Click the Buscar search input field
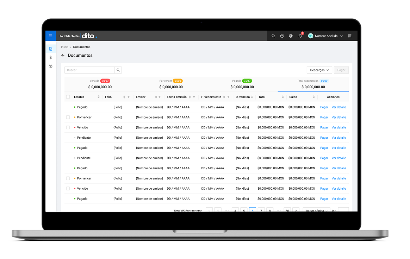The image size is (410, 259). point(90,70)
